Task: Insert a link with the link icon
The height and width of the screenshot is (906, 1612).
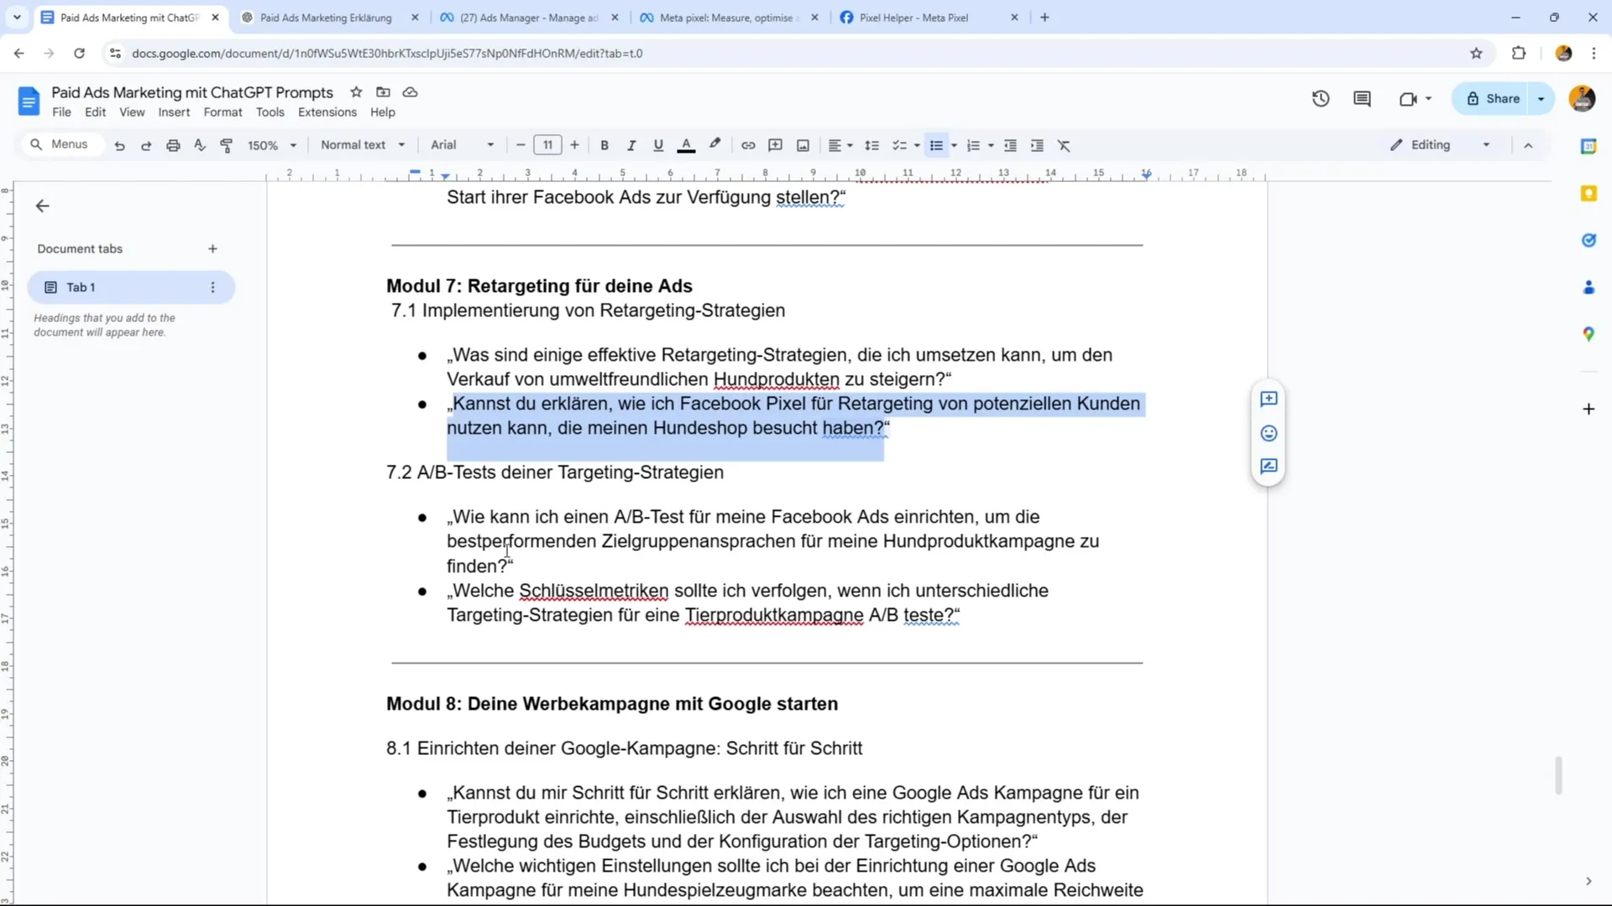Action: [748, 145]
